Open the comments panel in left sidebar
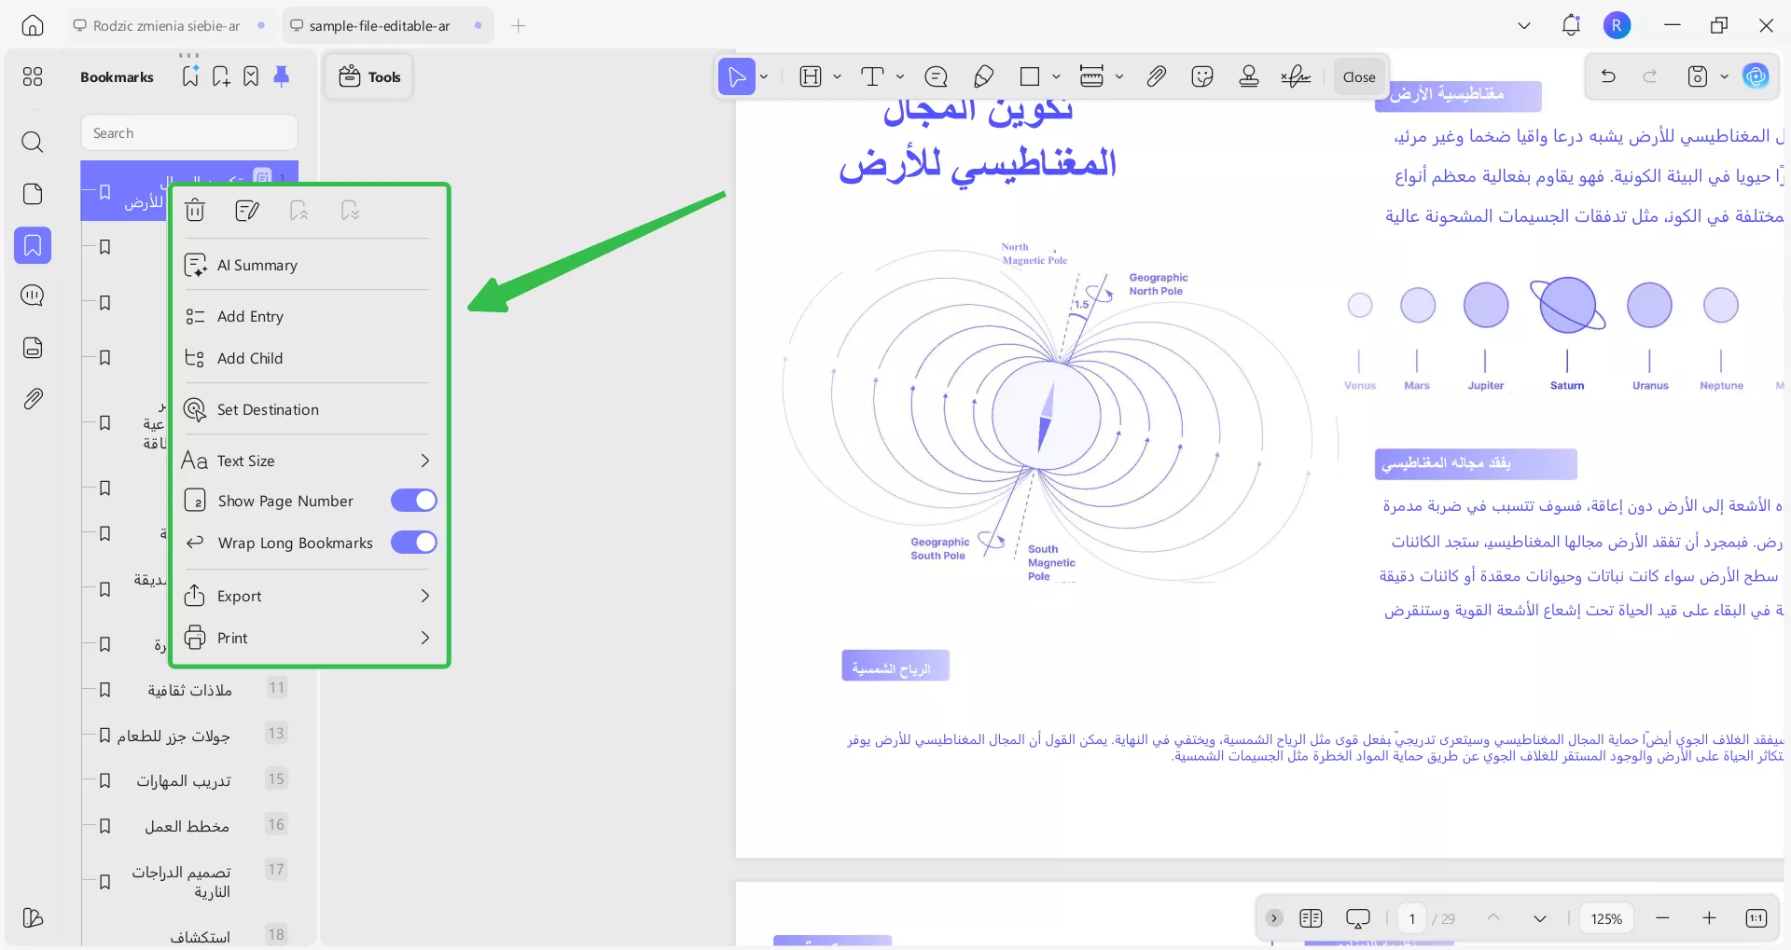1791x950 pixels. point(33,296)
